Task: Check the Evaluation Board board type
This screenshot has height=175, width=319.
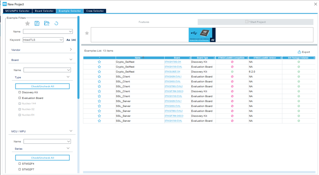Action: point(20,98)
